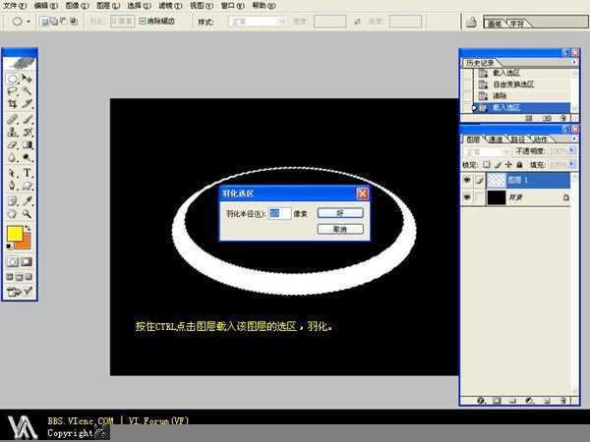Reset default foreground and background colors
This screenshot has width=590, height=442.
pyautogui.click(x=9, y=247)
